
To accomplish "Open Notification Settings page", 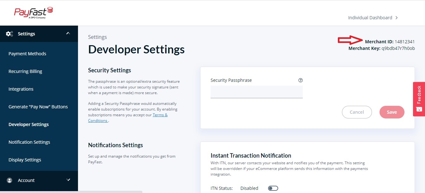I will tap(29, 142).
